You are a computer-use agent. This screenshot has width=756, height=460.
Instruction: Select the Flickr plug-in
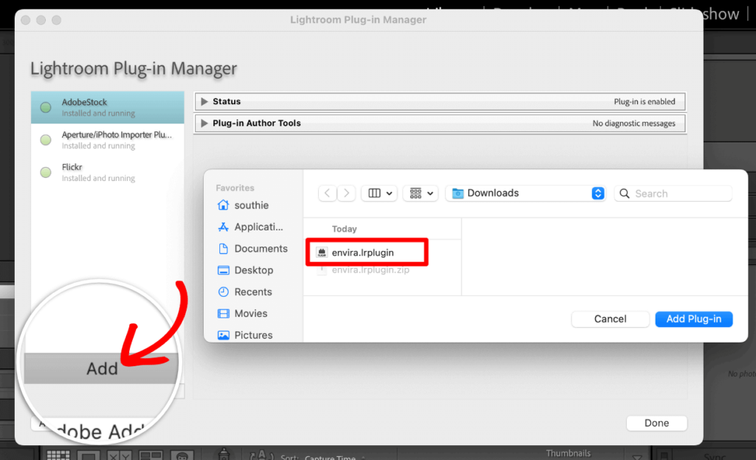pos(108,172)
